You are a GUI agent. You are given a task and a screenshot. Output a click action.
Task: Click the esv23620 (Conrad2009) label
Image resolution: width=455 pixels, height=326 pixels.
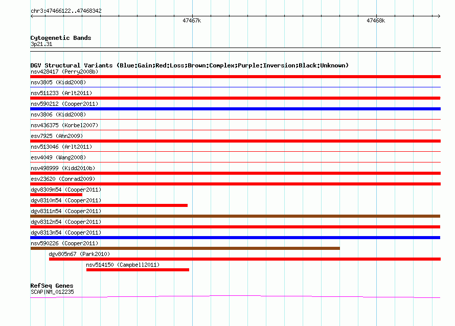63,179
